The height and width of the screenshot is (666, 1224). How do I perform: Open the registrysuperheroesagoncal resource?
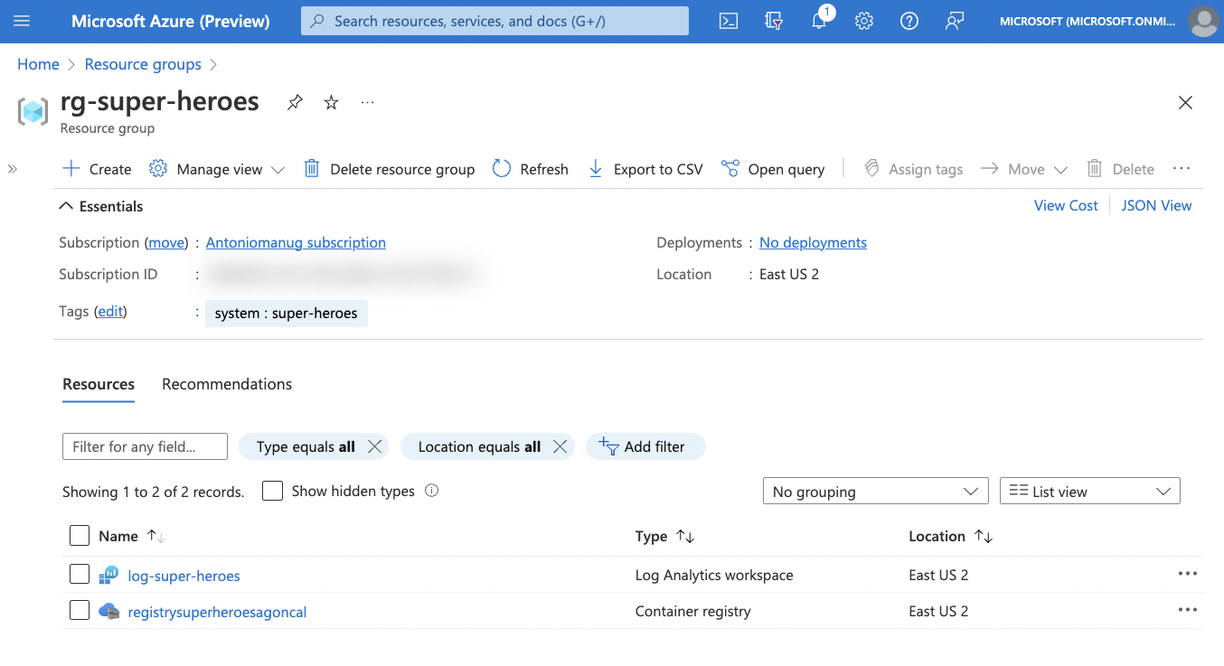[x=217, y=612]
